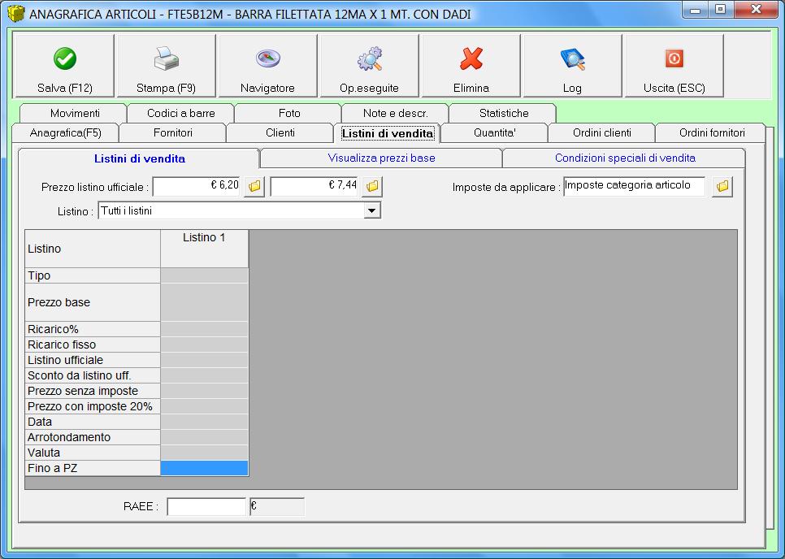Click the Prezzo senza imposte row label
Screen dimensions: 785x559
[93, 391]
